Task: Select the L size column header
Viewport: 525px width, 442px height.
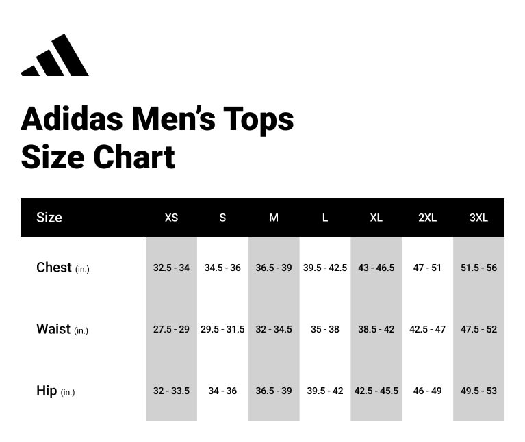Action: coord(325,218)
